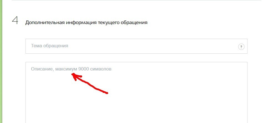Click the word Описание in the text area

(42, 69)
